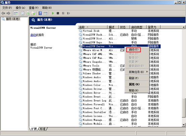
Task: Start service with green play icon
Action: click(x=53, y=13)
